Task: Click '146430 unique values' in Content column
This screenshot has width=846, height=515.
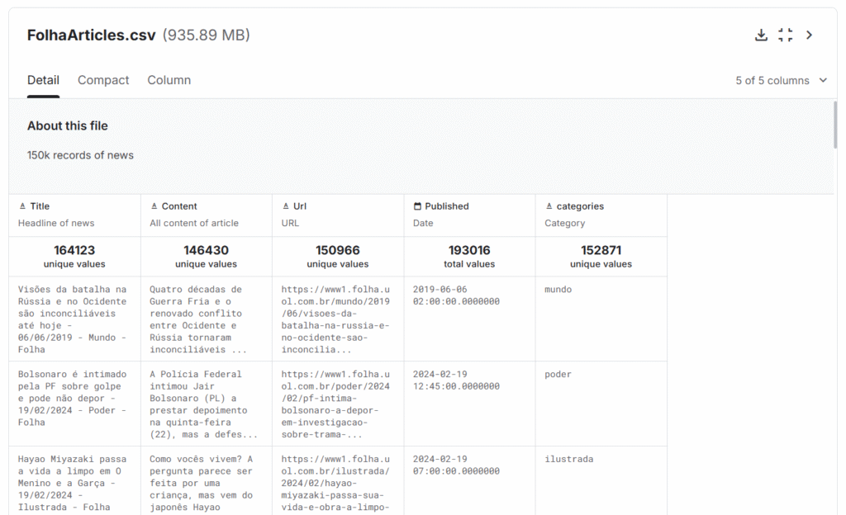Action: point(206,257)
